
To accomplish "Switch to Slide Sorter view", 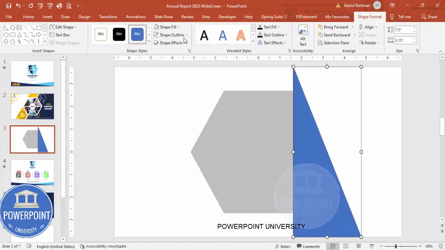I will point(346,246).
